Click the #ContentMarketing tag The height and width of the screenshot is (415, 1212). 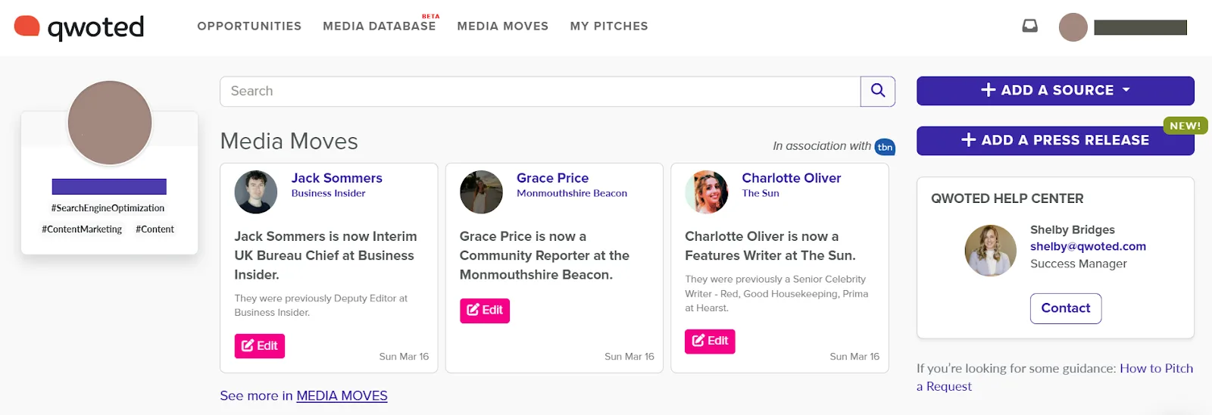coord(82,229)
